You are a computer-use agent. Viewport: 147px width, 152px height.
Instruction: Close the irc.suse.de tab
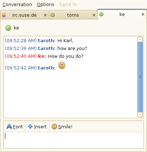pyautogui.click(x=45, y=15)
